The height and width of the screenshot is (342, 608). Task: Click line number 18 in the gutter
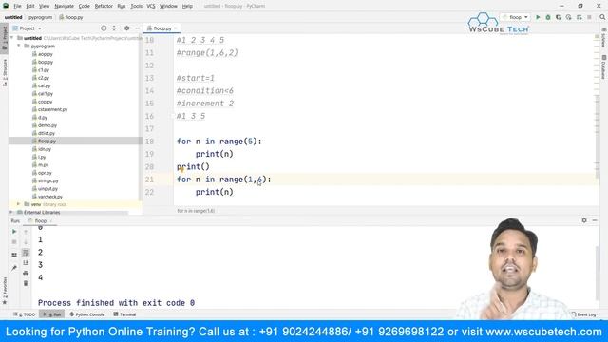click(150, 142)
